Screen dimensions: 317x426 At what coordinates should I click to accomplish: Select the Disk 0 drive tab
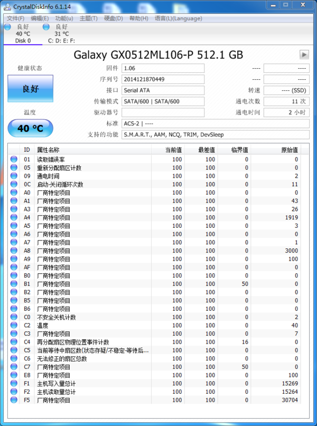(x=23, y=34)
